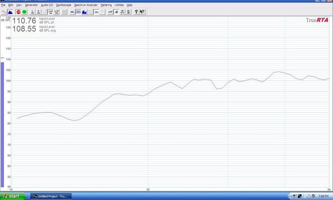Click the greyed-out Mic Cal button
This screenshot has height=200, width=333.
90,12
